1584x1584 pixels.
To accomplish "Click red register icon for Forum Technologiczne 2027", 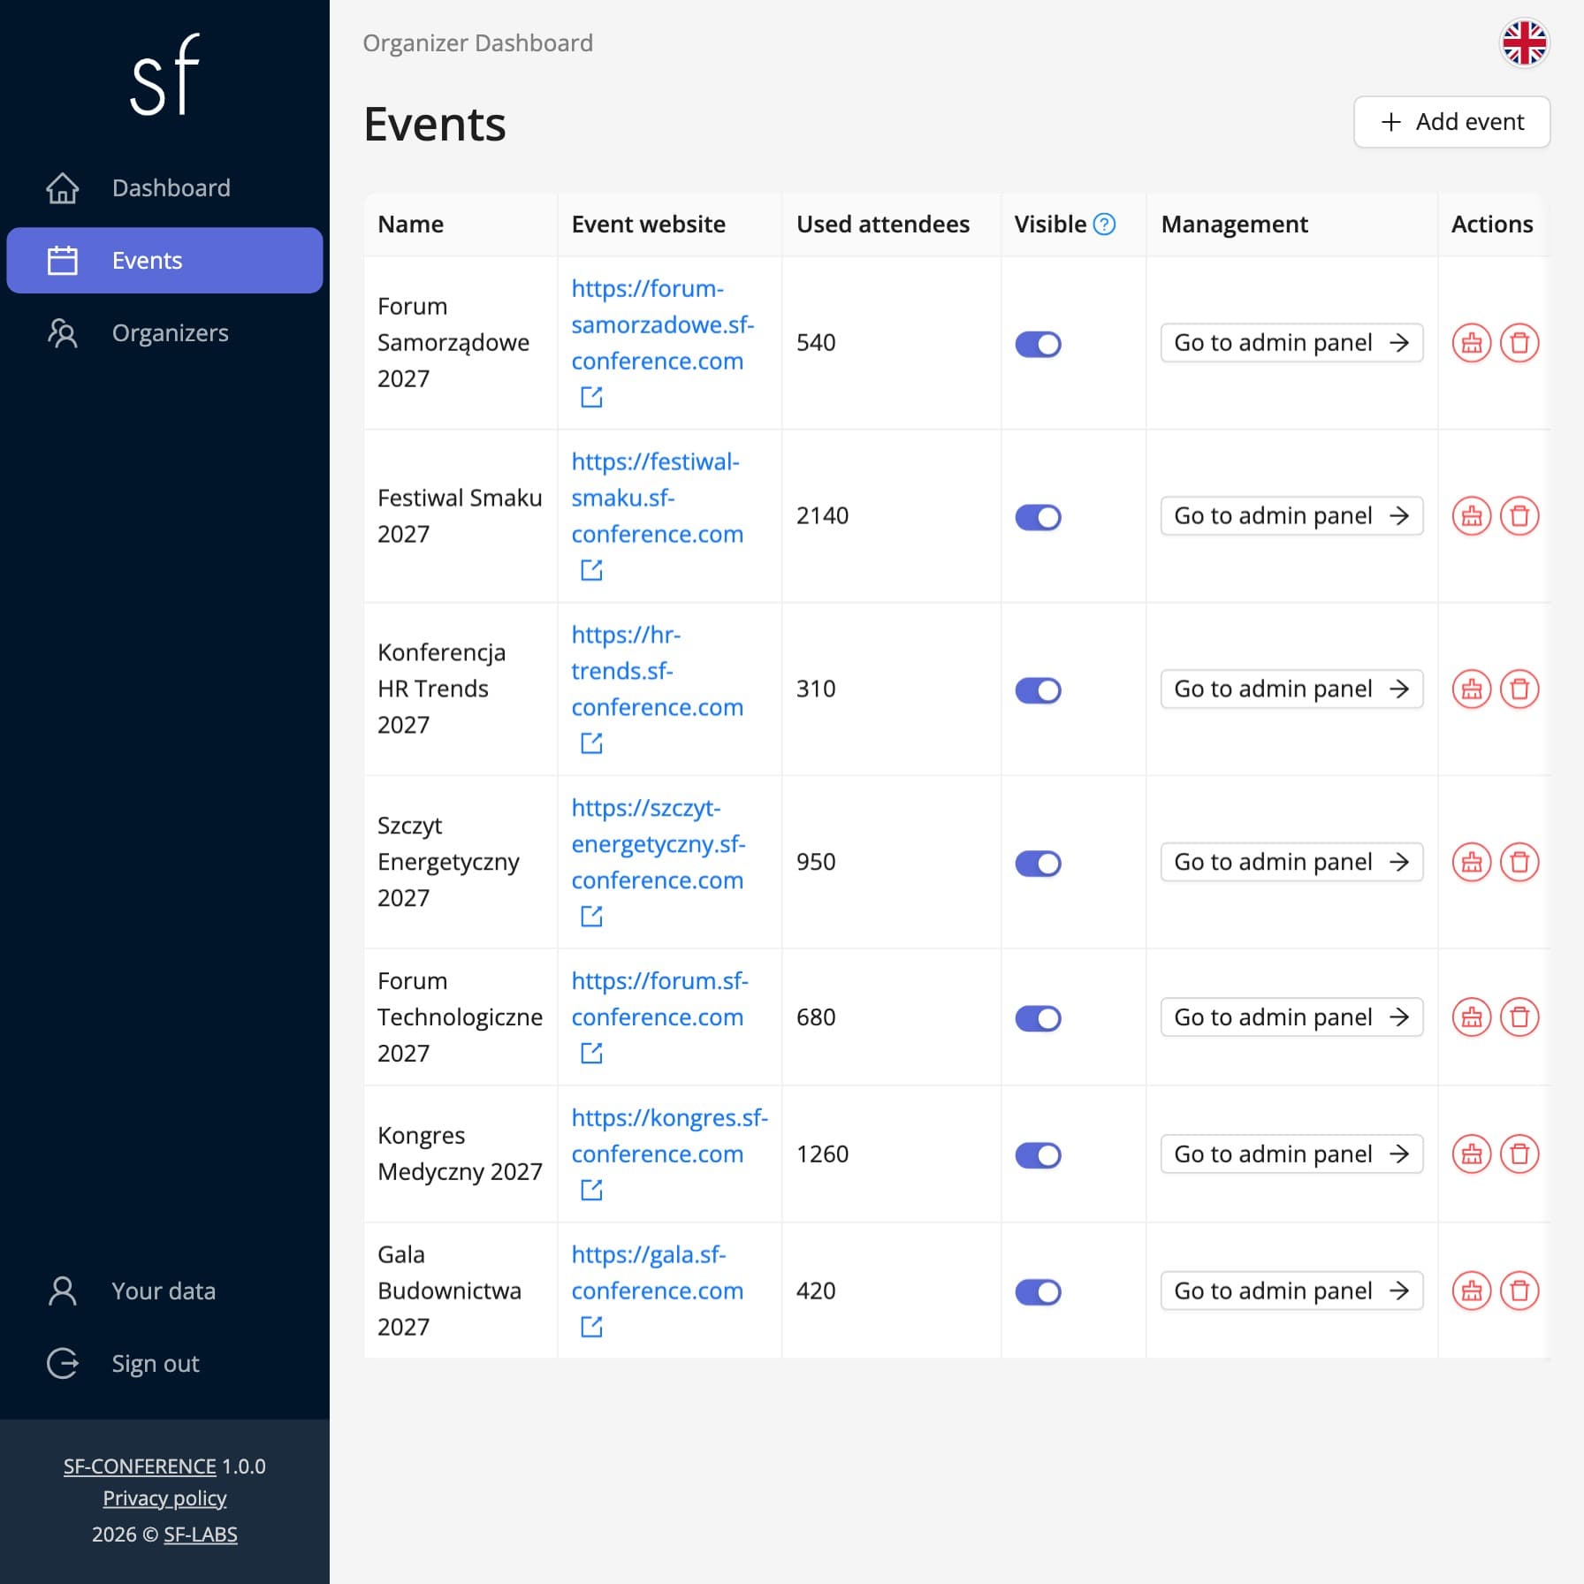I will point(1472,1017).
